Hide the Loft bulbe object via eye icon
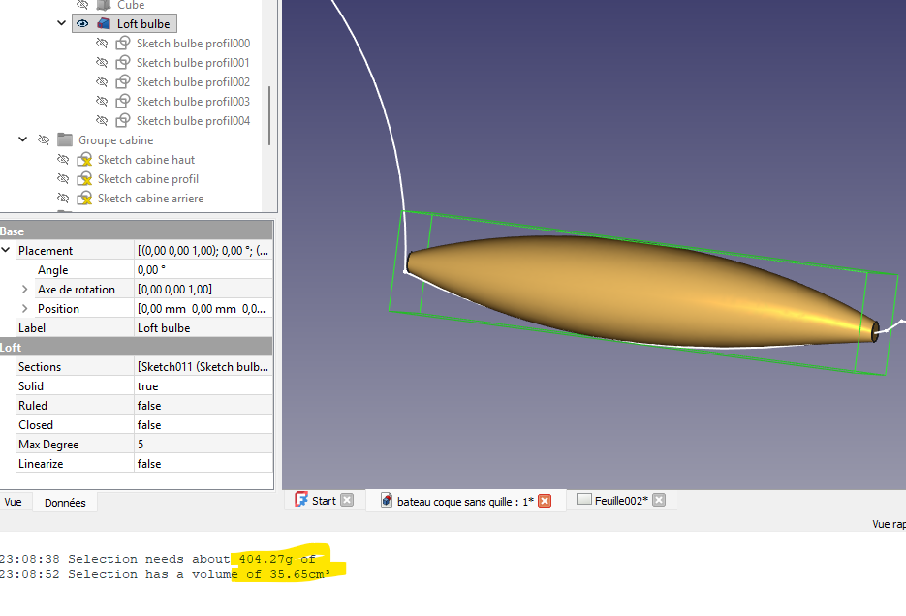Image resolution: width=906 pixels, height=616 pixels. [82, 23]
